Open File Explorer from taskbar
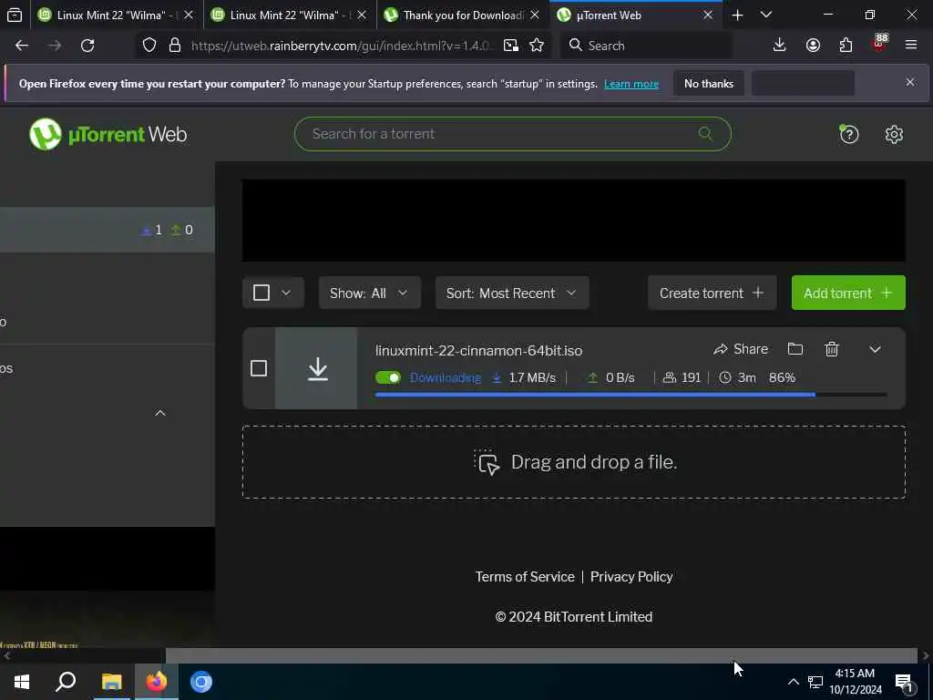933x700 pixels. pyautogui.click(x=111, y=682)
